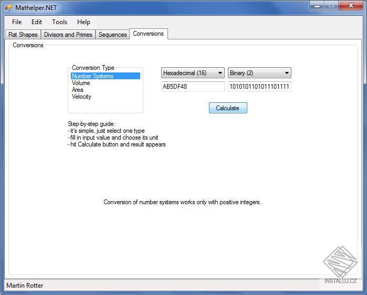The height and width of the screenshot is (295, 367).
Task: Open the Edit menu
Action: click(x=37, y=22)
